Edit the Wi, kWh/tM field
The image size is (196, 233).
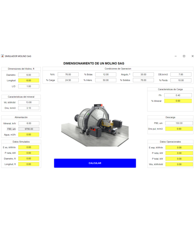29,102
